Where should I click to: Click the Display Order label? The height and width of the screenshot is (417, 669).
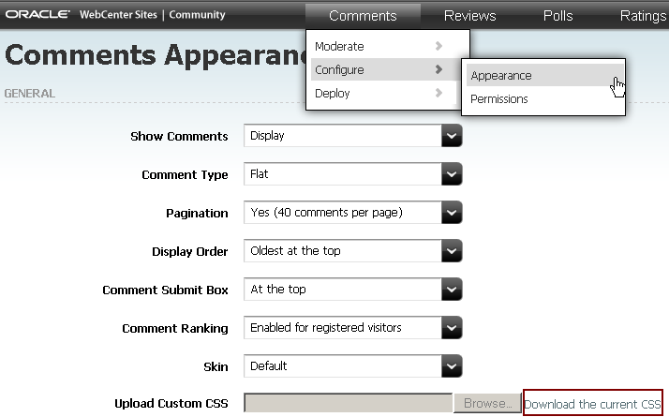click(190, 252)
